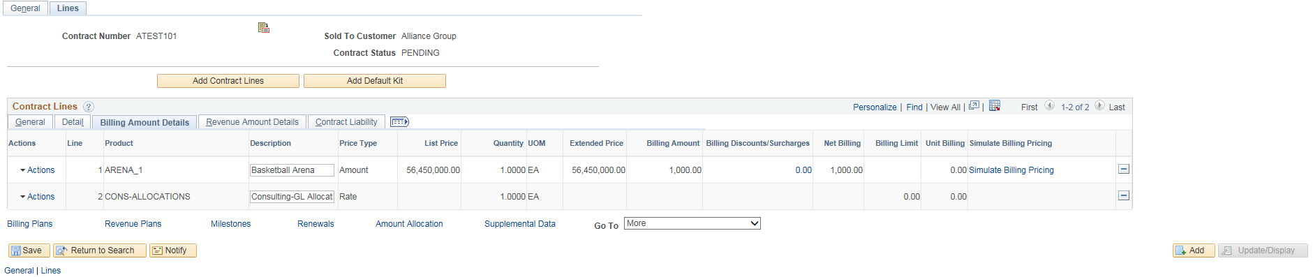
Task: Click the Add Contract Lines button
Action: [x=228, y=81]
